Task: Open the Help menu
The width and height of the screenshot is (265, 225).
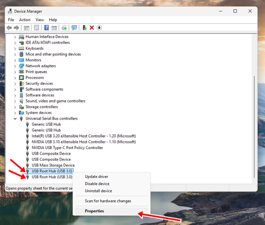Action: click(x=53, y=20)
